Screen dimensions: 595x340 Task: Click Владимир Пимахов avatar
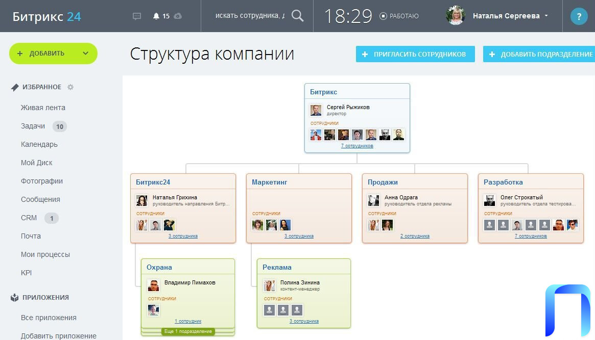point(153,285)
